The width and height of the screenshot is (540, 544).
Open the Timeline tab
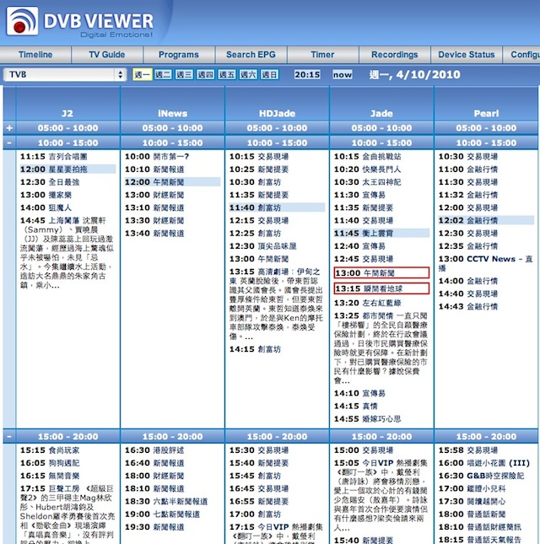tap(35, 55)
